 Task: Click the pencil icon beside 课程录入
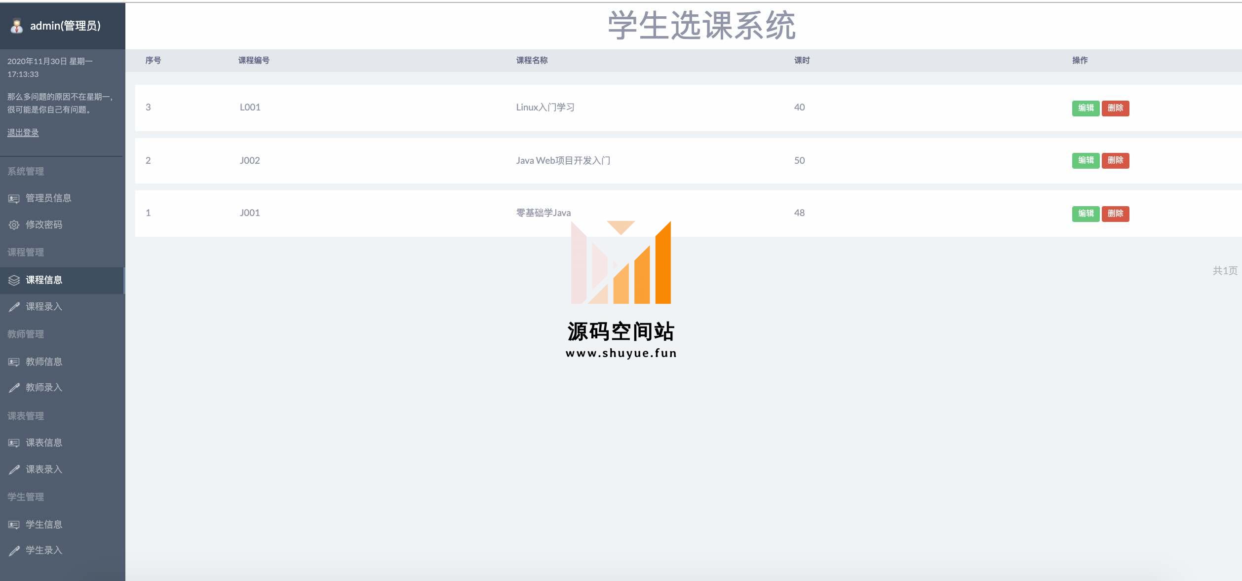14,307
